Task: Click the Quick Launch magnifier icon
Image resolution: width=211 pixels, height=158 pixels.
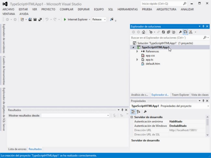Action: point(185,4)
